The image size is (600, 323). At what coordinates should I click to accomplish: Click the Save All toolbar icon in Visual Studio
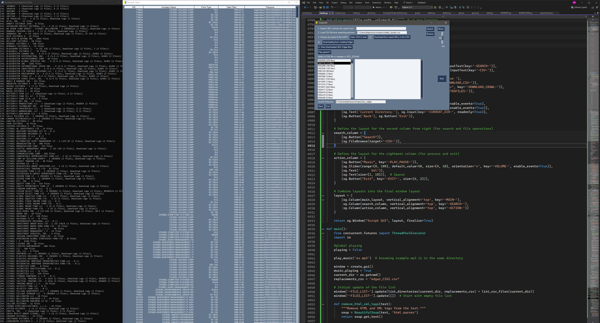(327, 7)
